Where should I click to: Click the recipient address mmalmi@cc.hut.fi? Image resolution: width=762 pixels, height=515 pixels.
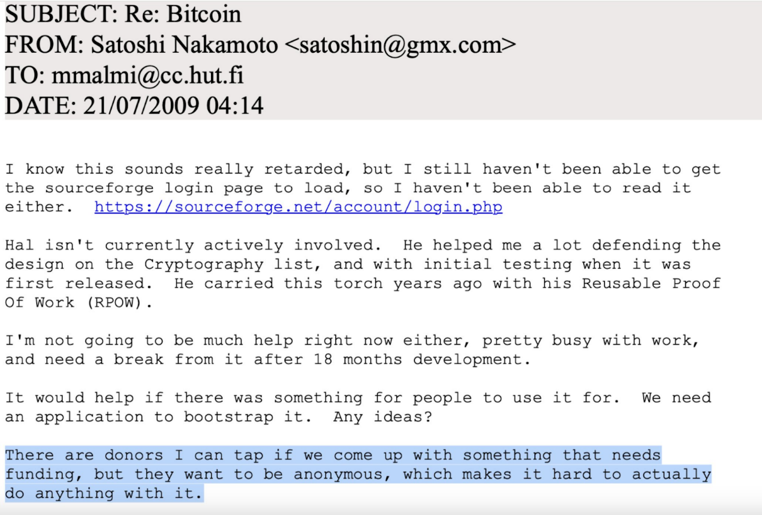click(x=147, y=76)
